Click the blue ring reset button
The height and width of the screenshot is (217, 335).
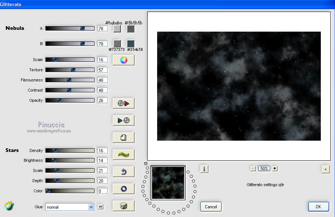pyautogui.click(x=124, y=189)
